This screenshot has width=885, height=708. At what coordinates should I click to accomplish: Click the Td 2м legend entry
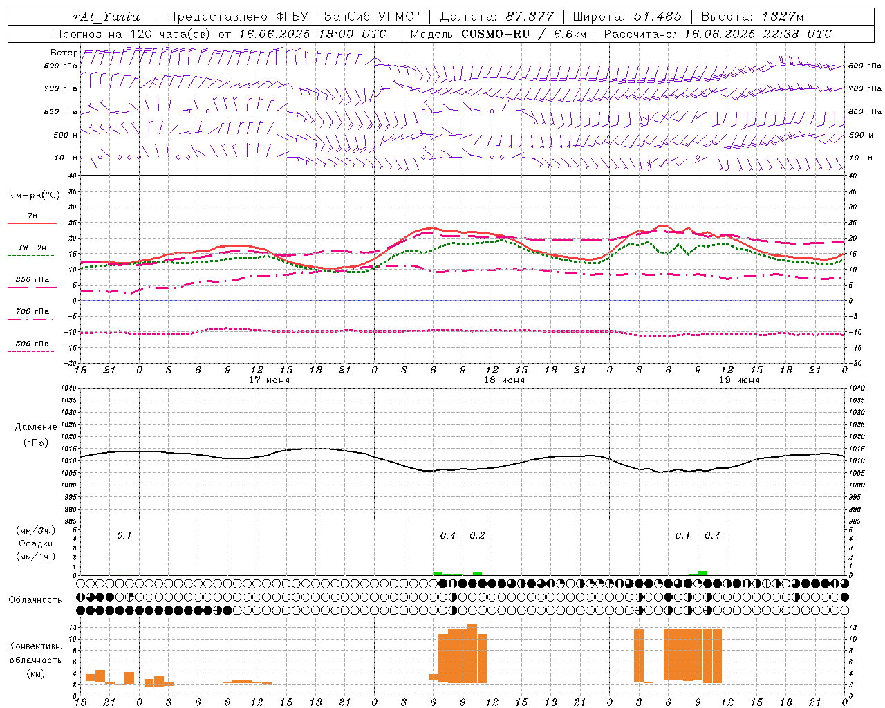pos(32,248)
